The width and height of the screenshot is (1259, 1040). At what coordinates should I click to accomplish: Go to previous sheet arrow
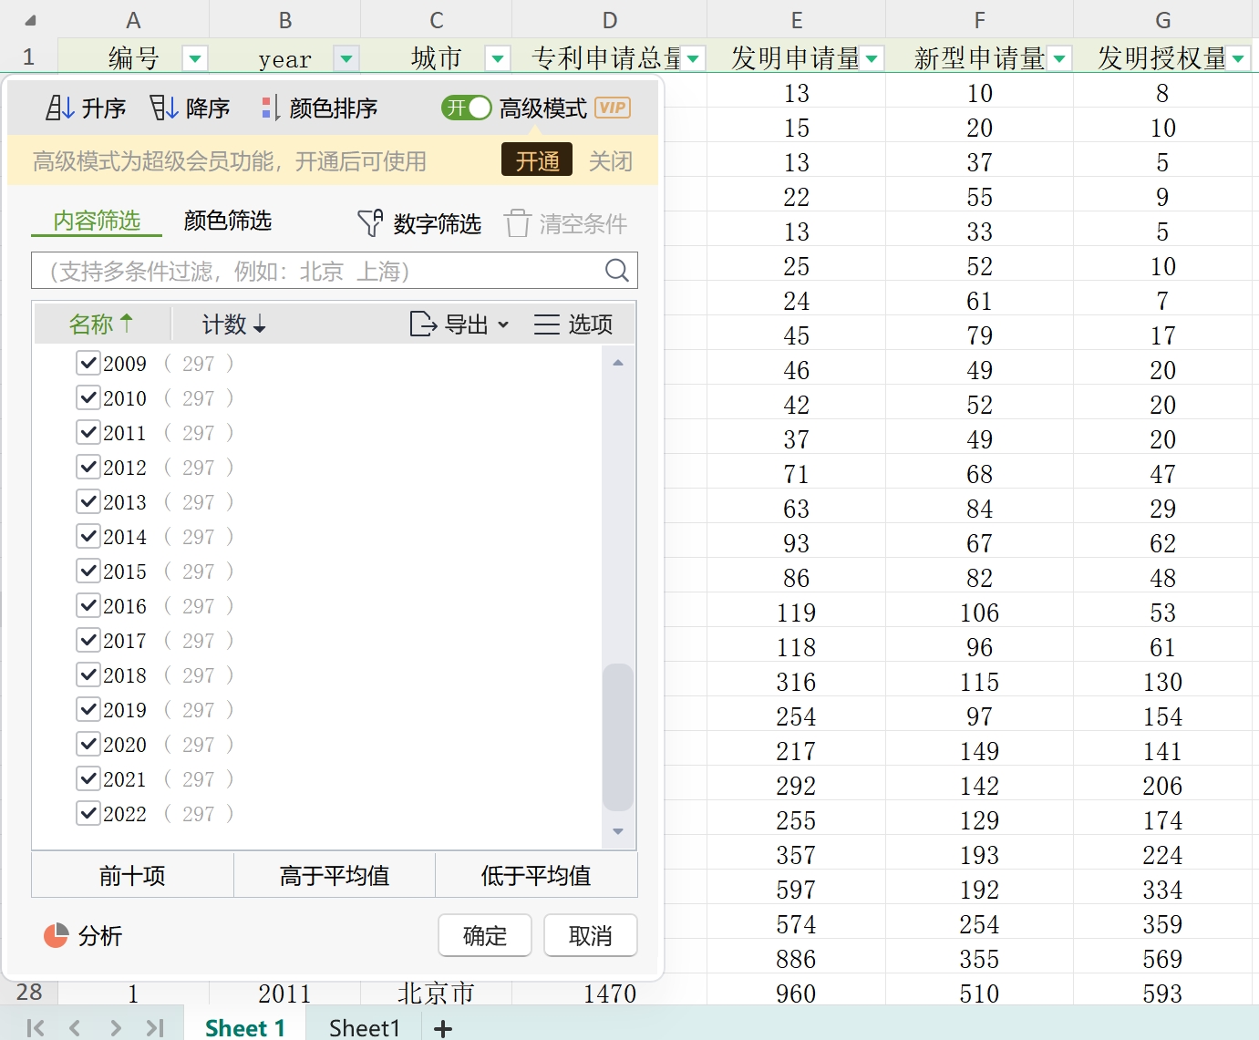(75, 1028)
